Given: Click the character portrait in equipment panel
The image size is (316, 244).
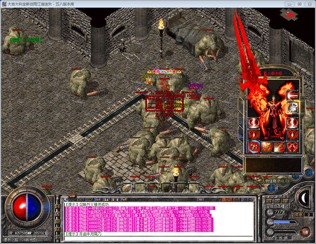Looking at the screenshot, I should tap(273, 117).
